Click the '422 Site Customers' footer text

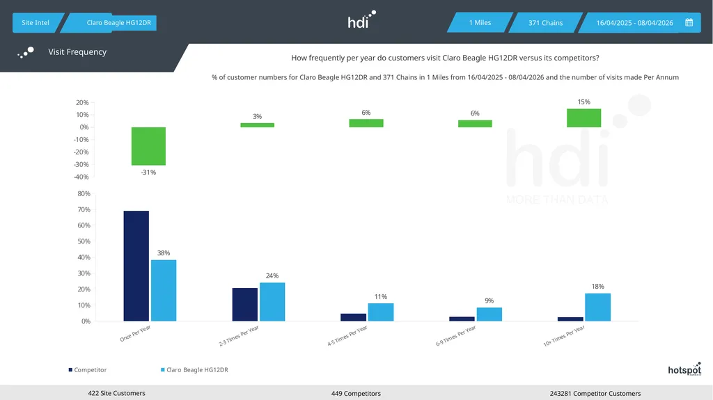click(116, 393)
